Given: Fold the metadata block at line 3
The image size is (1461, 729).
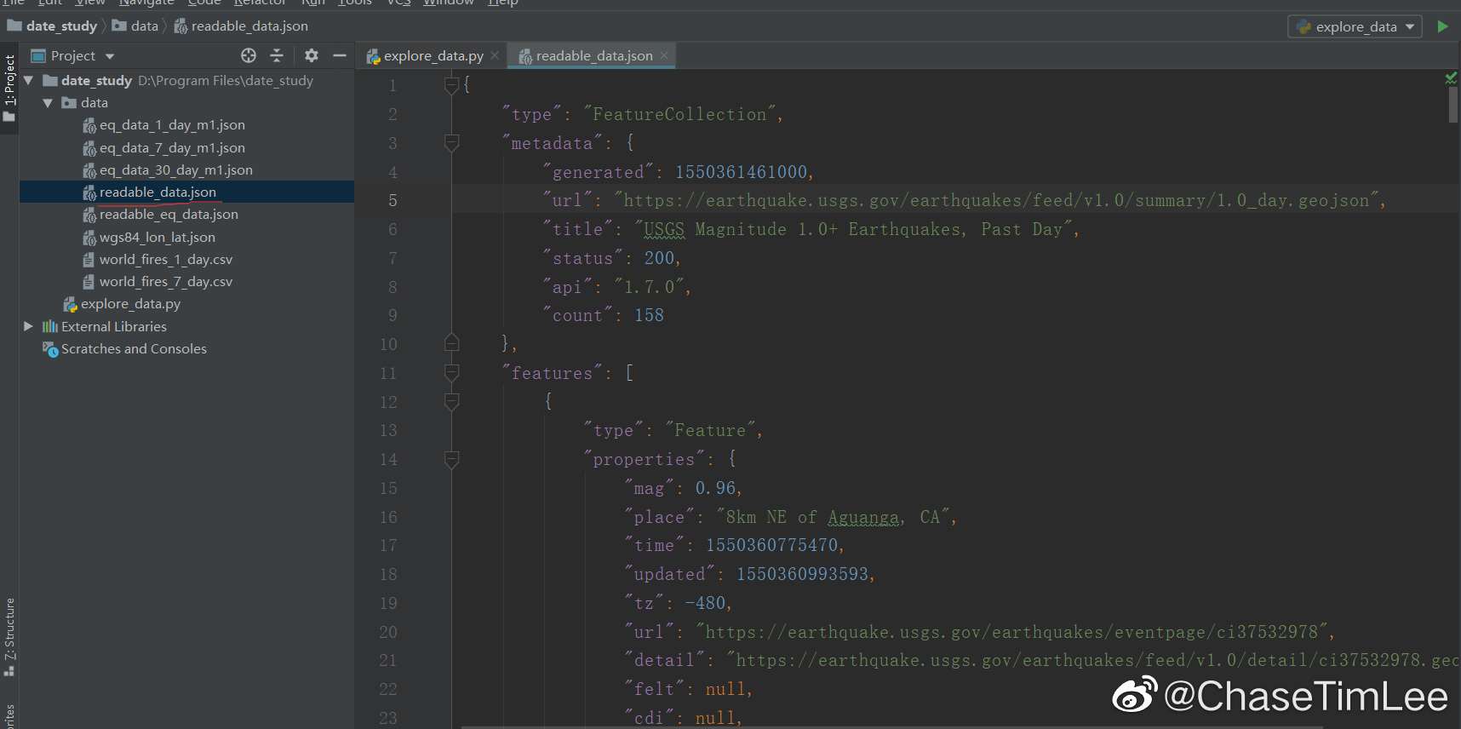Looking at the screenshot, I should [452, 142].
